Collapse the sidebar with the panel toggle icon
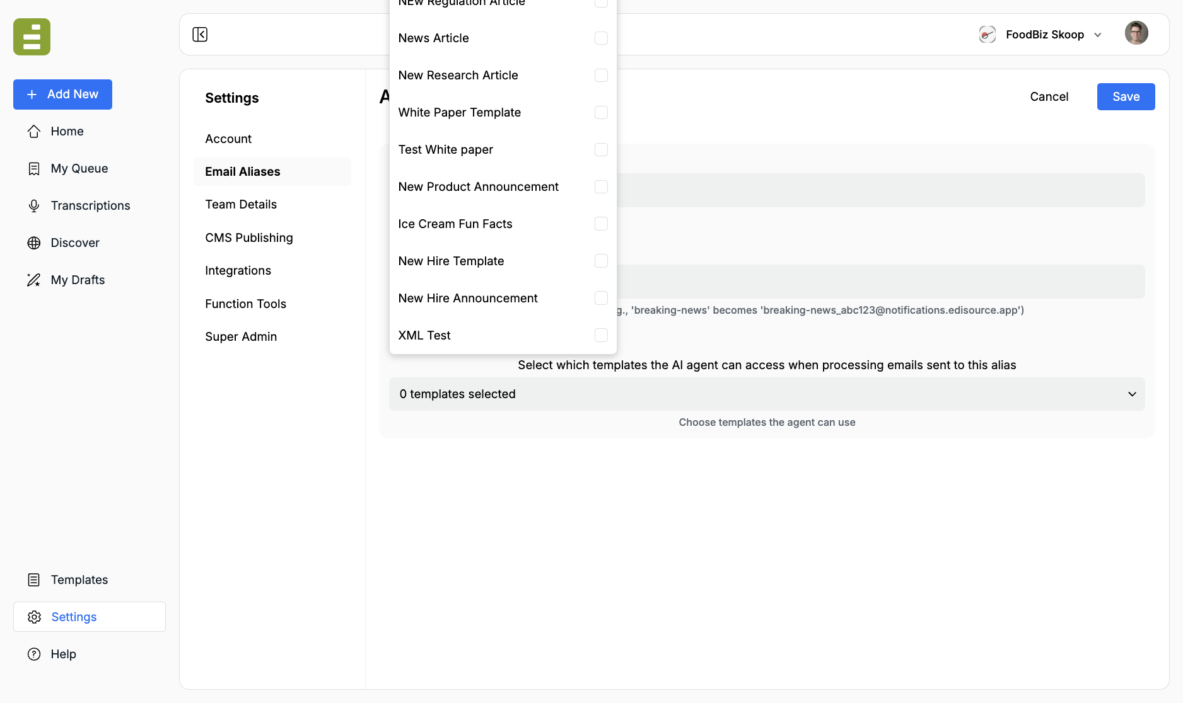The width and height of the screenshot is (1183, 703). click(200, 35)
